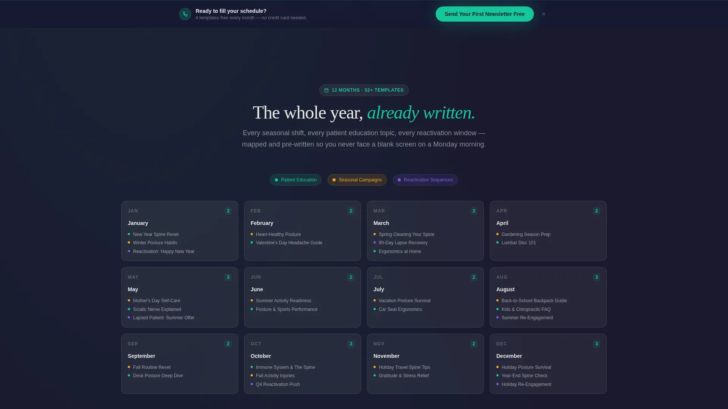Dismiss the banner with the X icon
Image resolution: width=728 pixels, height=409 pixels.
544,14
